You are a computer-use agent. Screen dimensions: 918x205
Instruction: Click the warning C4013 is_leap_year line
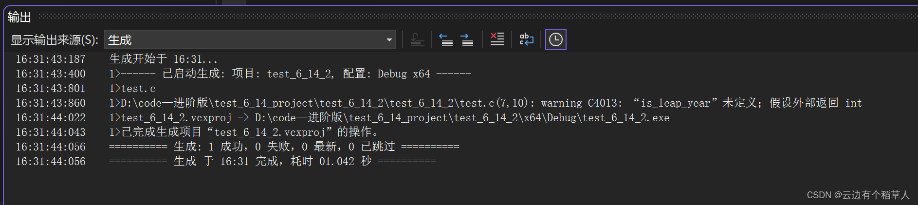pyautogui.click(x=486, y=103)
